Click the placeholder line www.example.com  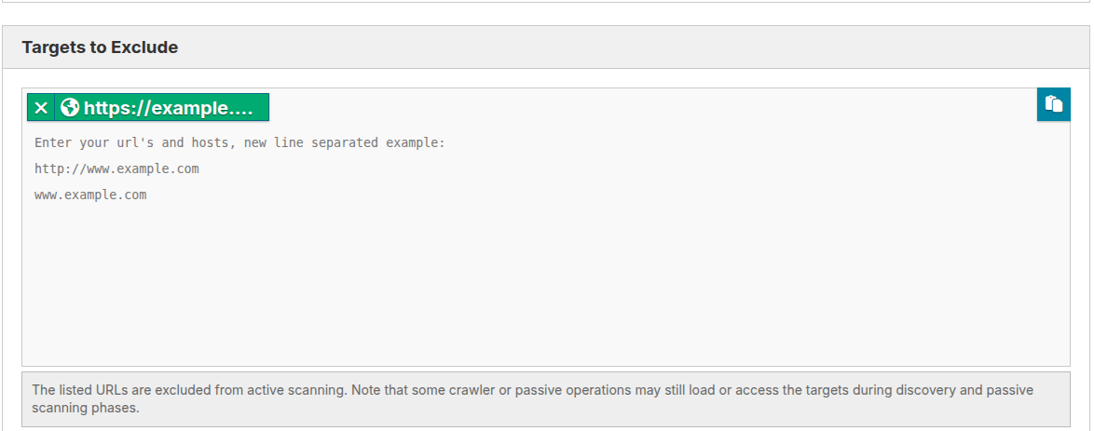(x=90, y=195)
